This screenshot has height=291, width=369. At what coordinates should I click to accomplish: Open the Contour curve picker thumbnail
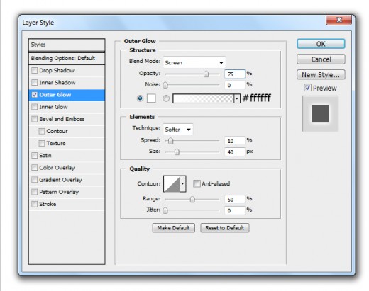[x=172, y=183]
